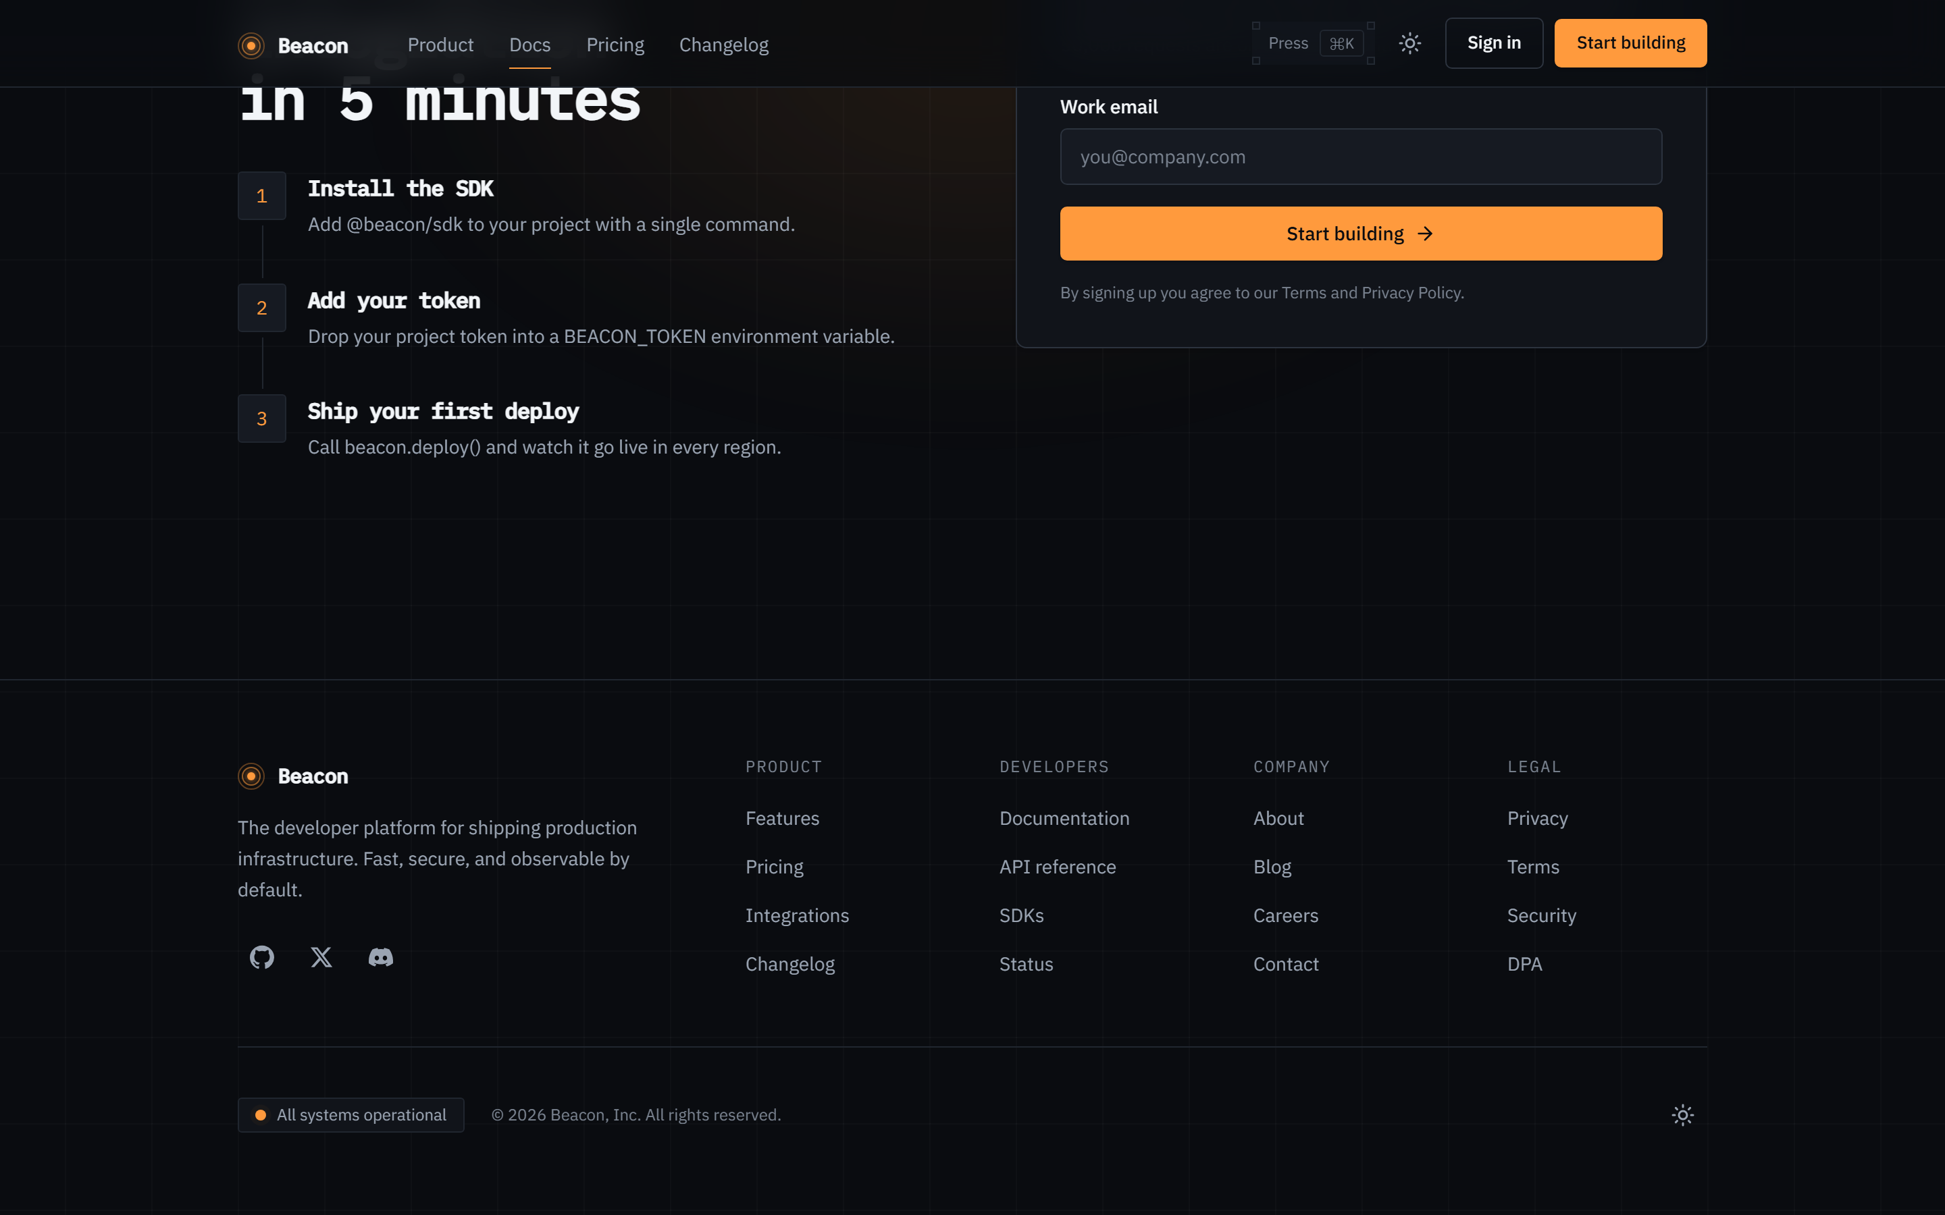Click the signup Terms and Privacy Policy notice
This screenshot has height=1215, width=1945.
pos(1262,292)
